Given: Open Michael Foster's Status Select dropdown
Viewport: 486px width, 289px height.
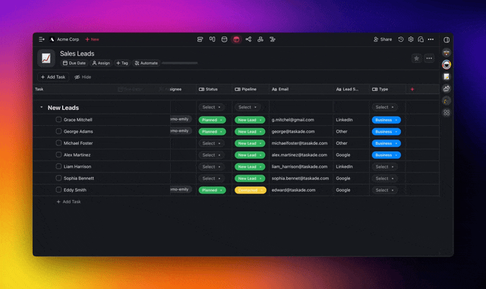Looking at the screenshot, I should (211, 143).
